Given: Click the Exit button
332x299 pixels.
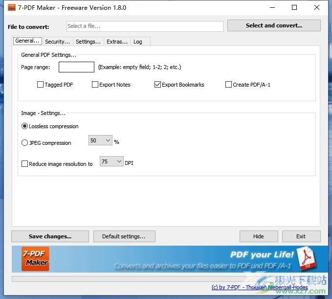Looking at the screenshot, I should tap(301, 236).
